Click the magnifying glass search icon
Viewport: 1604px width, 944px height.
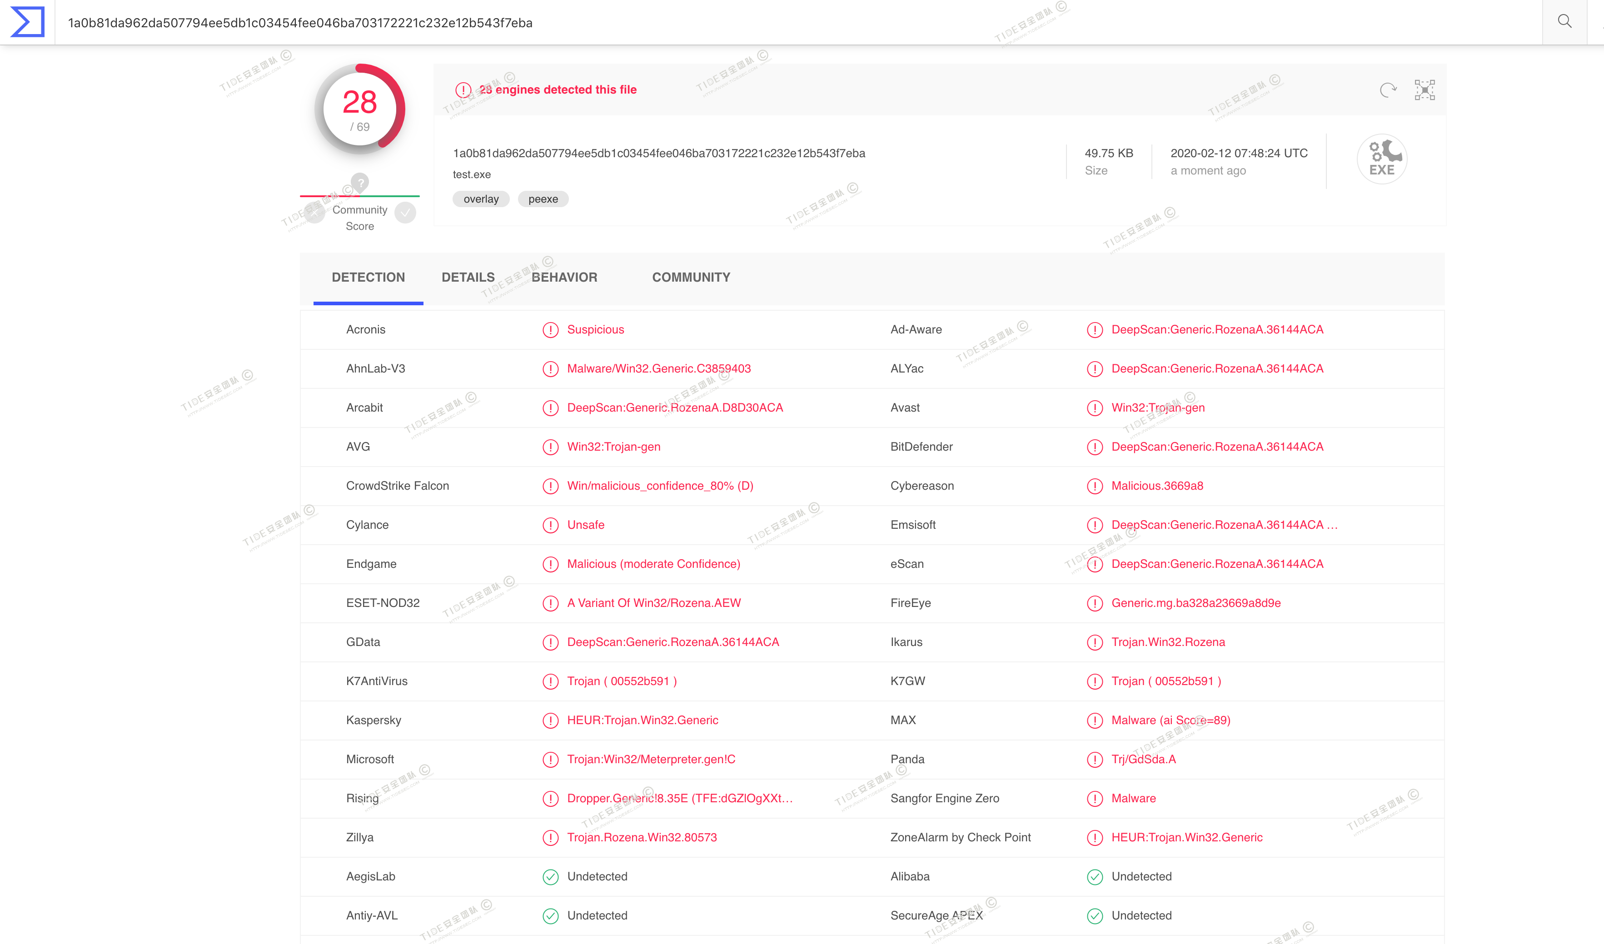1564,22
